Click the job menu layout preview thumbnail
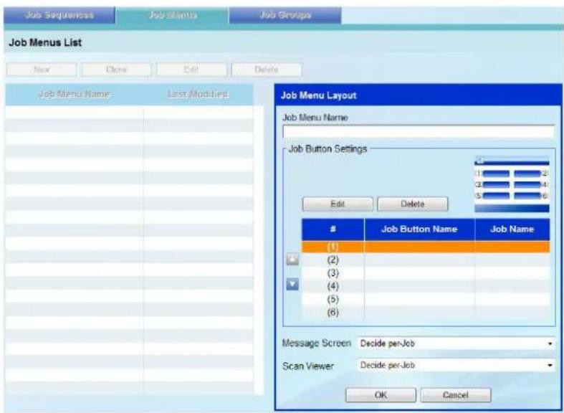This screenshot has height=413, width=564. pos(512,185)
